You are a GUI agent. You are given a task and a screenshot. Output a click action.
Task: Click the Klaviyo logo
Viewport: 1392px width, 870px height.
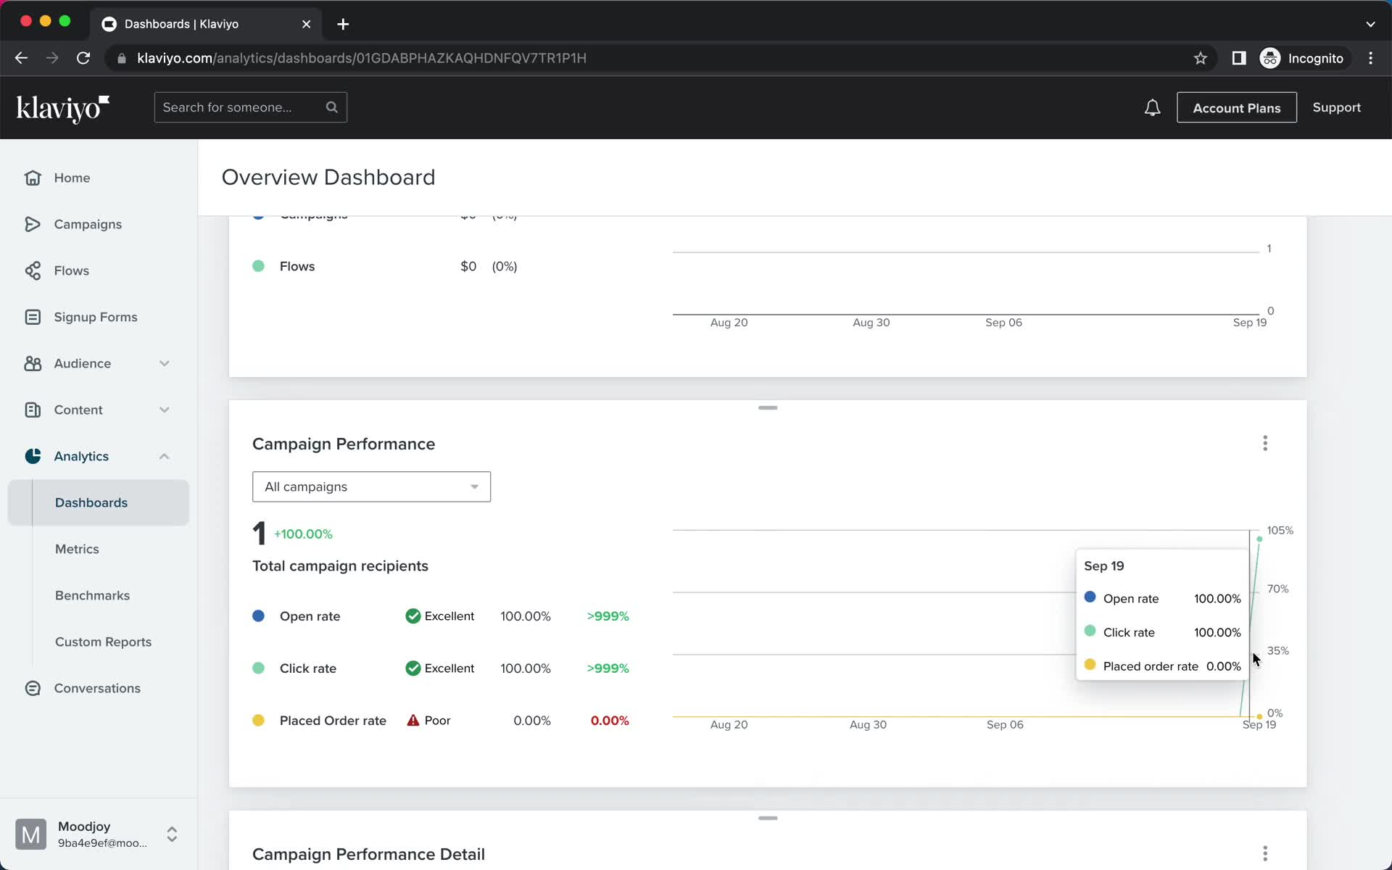pyautogui.click(x=63, y=108)
